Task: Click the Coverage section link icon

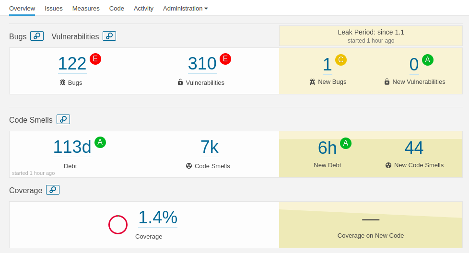Action: click(53, 190)
